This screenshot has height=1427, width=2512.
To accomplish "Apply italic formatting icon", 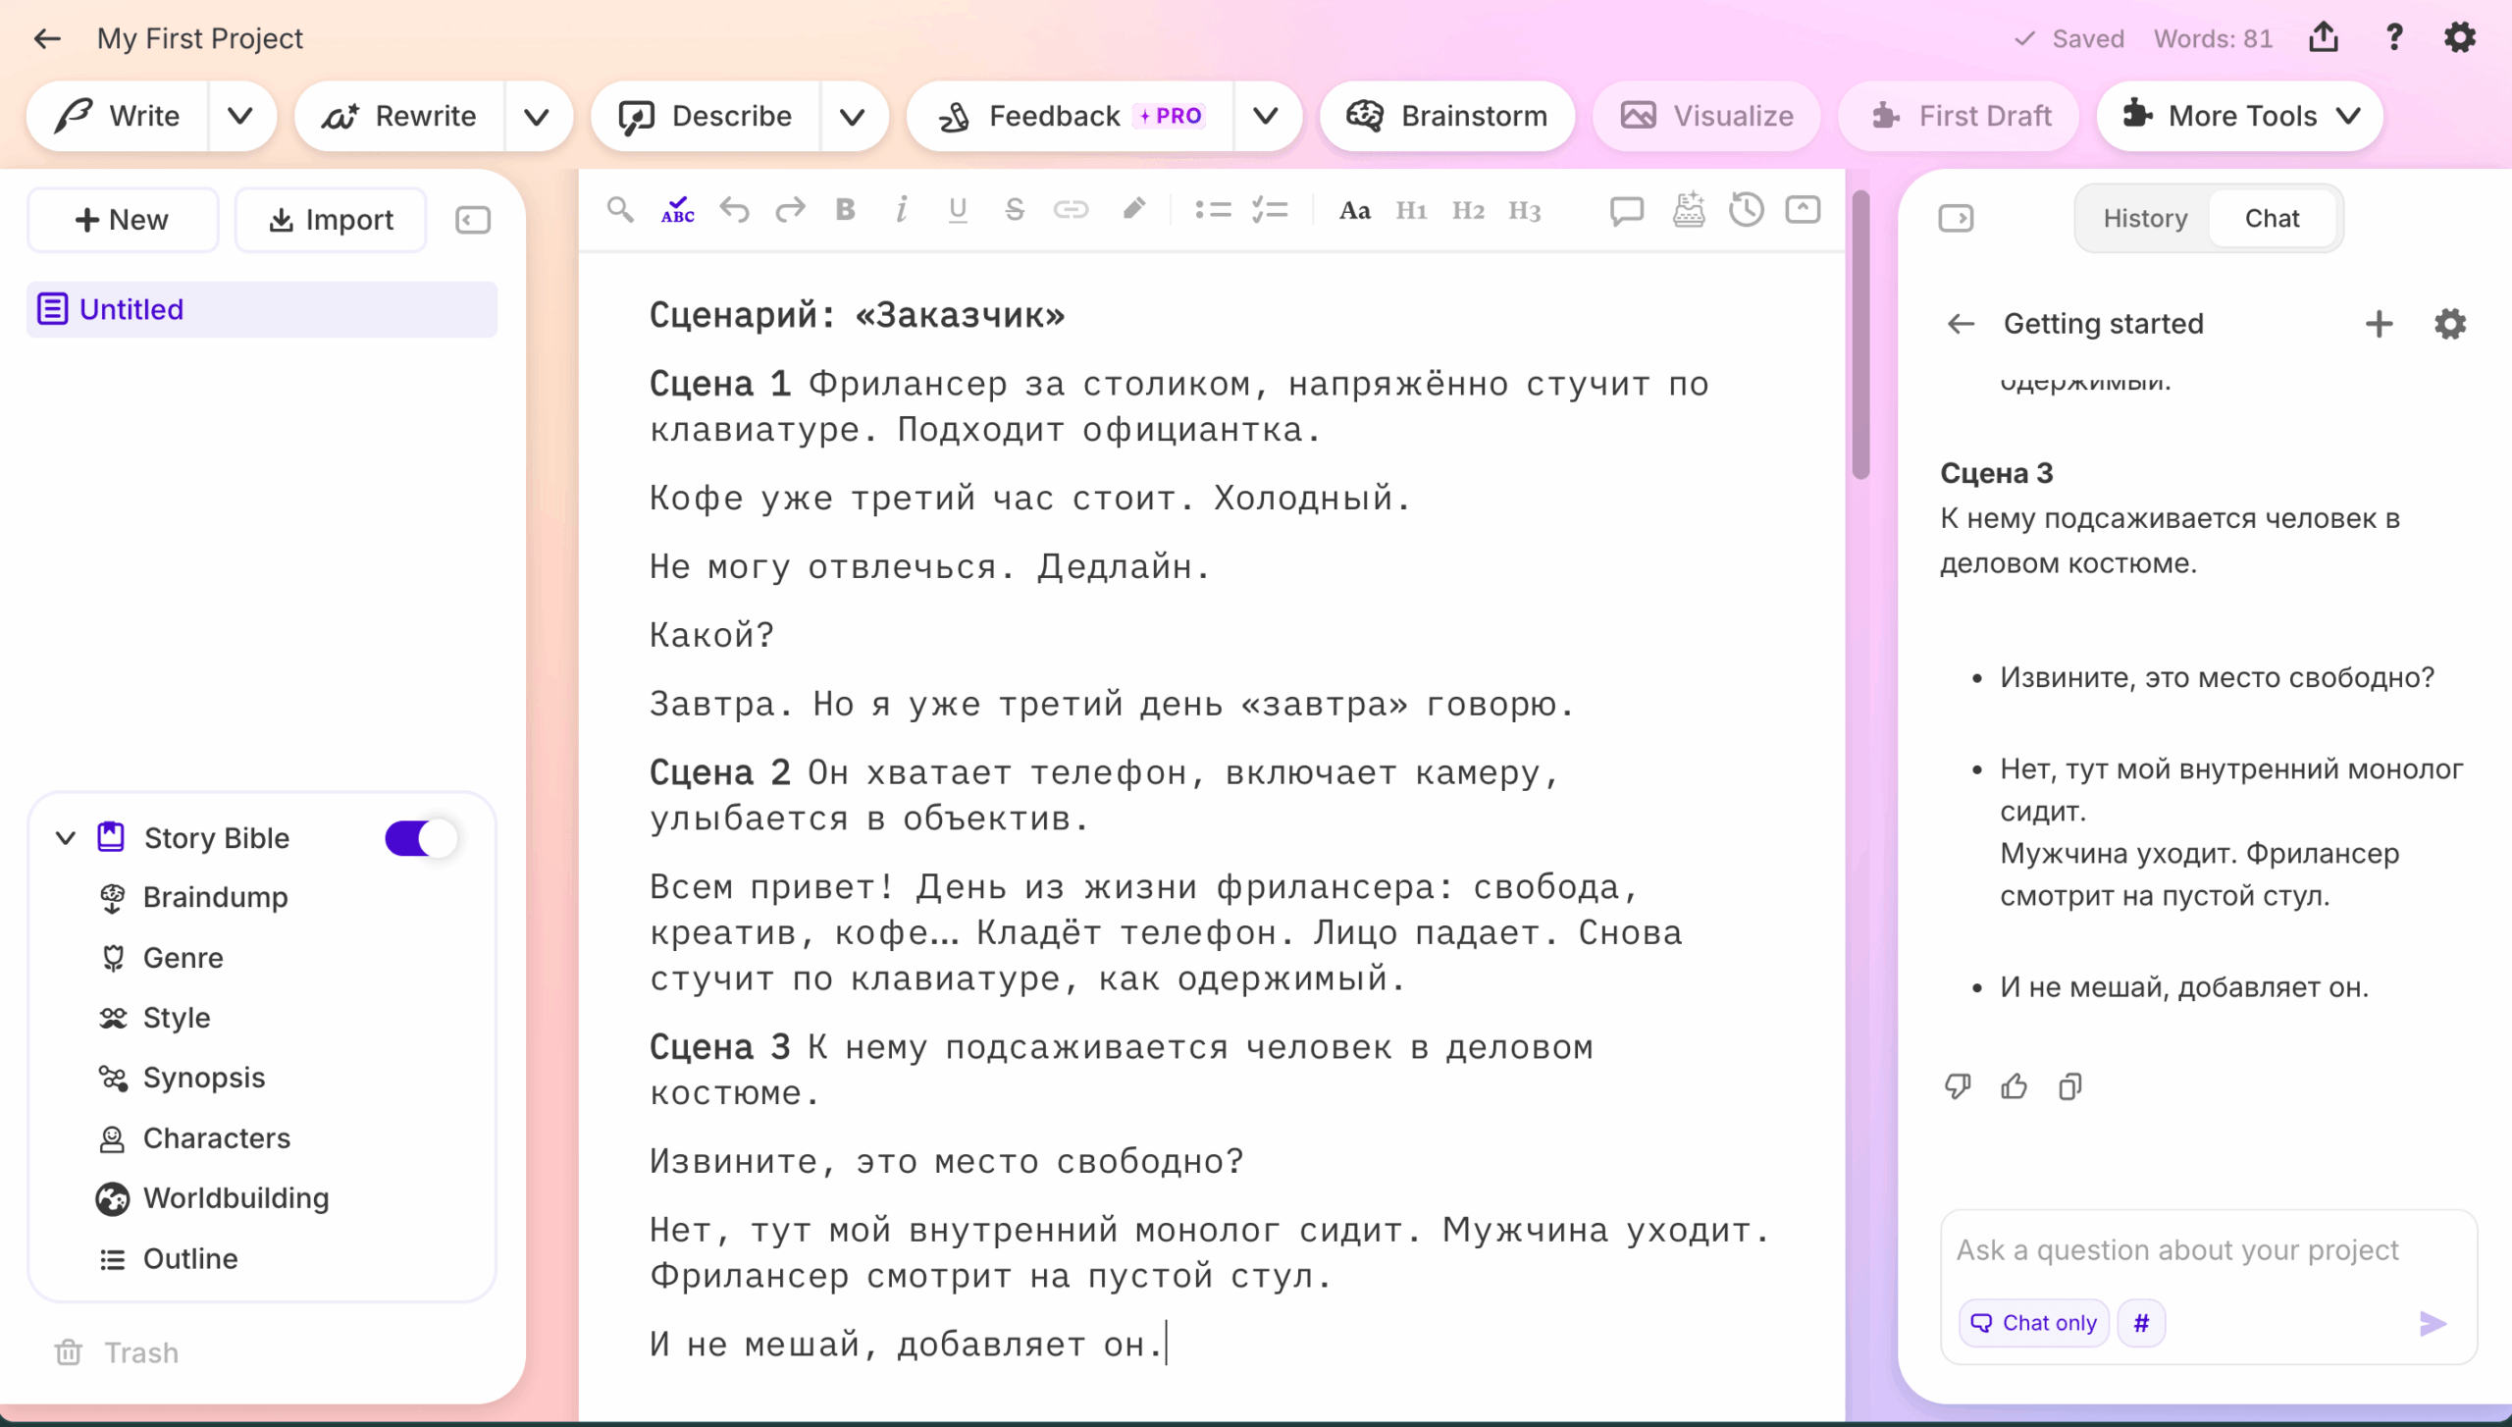I will coord(902,209).
